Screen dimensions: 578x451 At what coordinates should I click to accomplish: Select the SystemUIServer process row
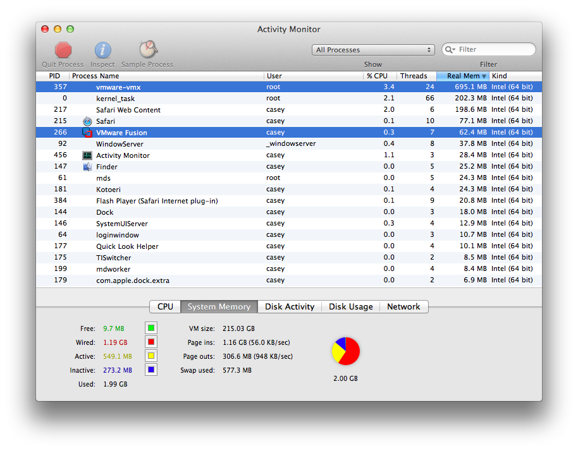click(x=289, y=224)
